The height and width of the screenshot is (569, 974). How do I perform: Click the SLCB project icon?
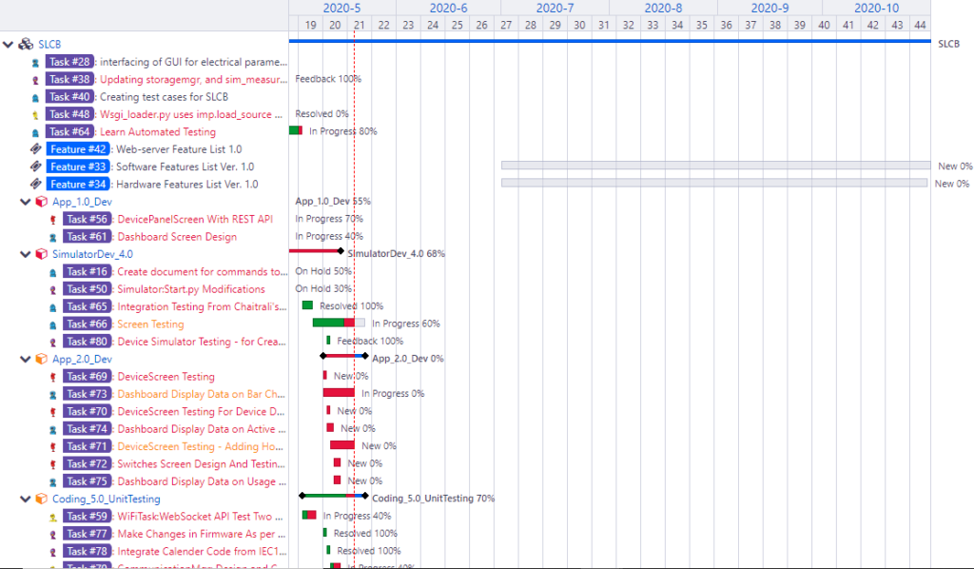tap(25, 45)
